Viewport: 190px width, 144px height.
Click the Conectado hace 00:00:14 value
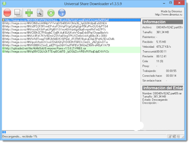click(171, 76)
